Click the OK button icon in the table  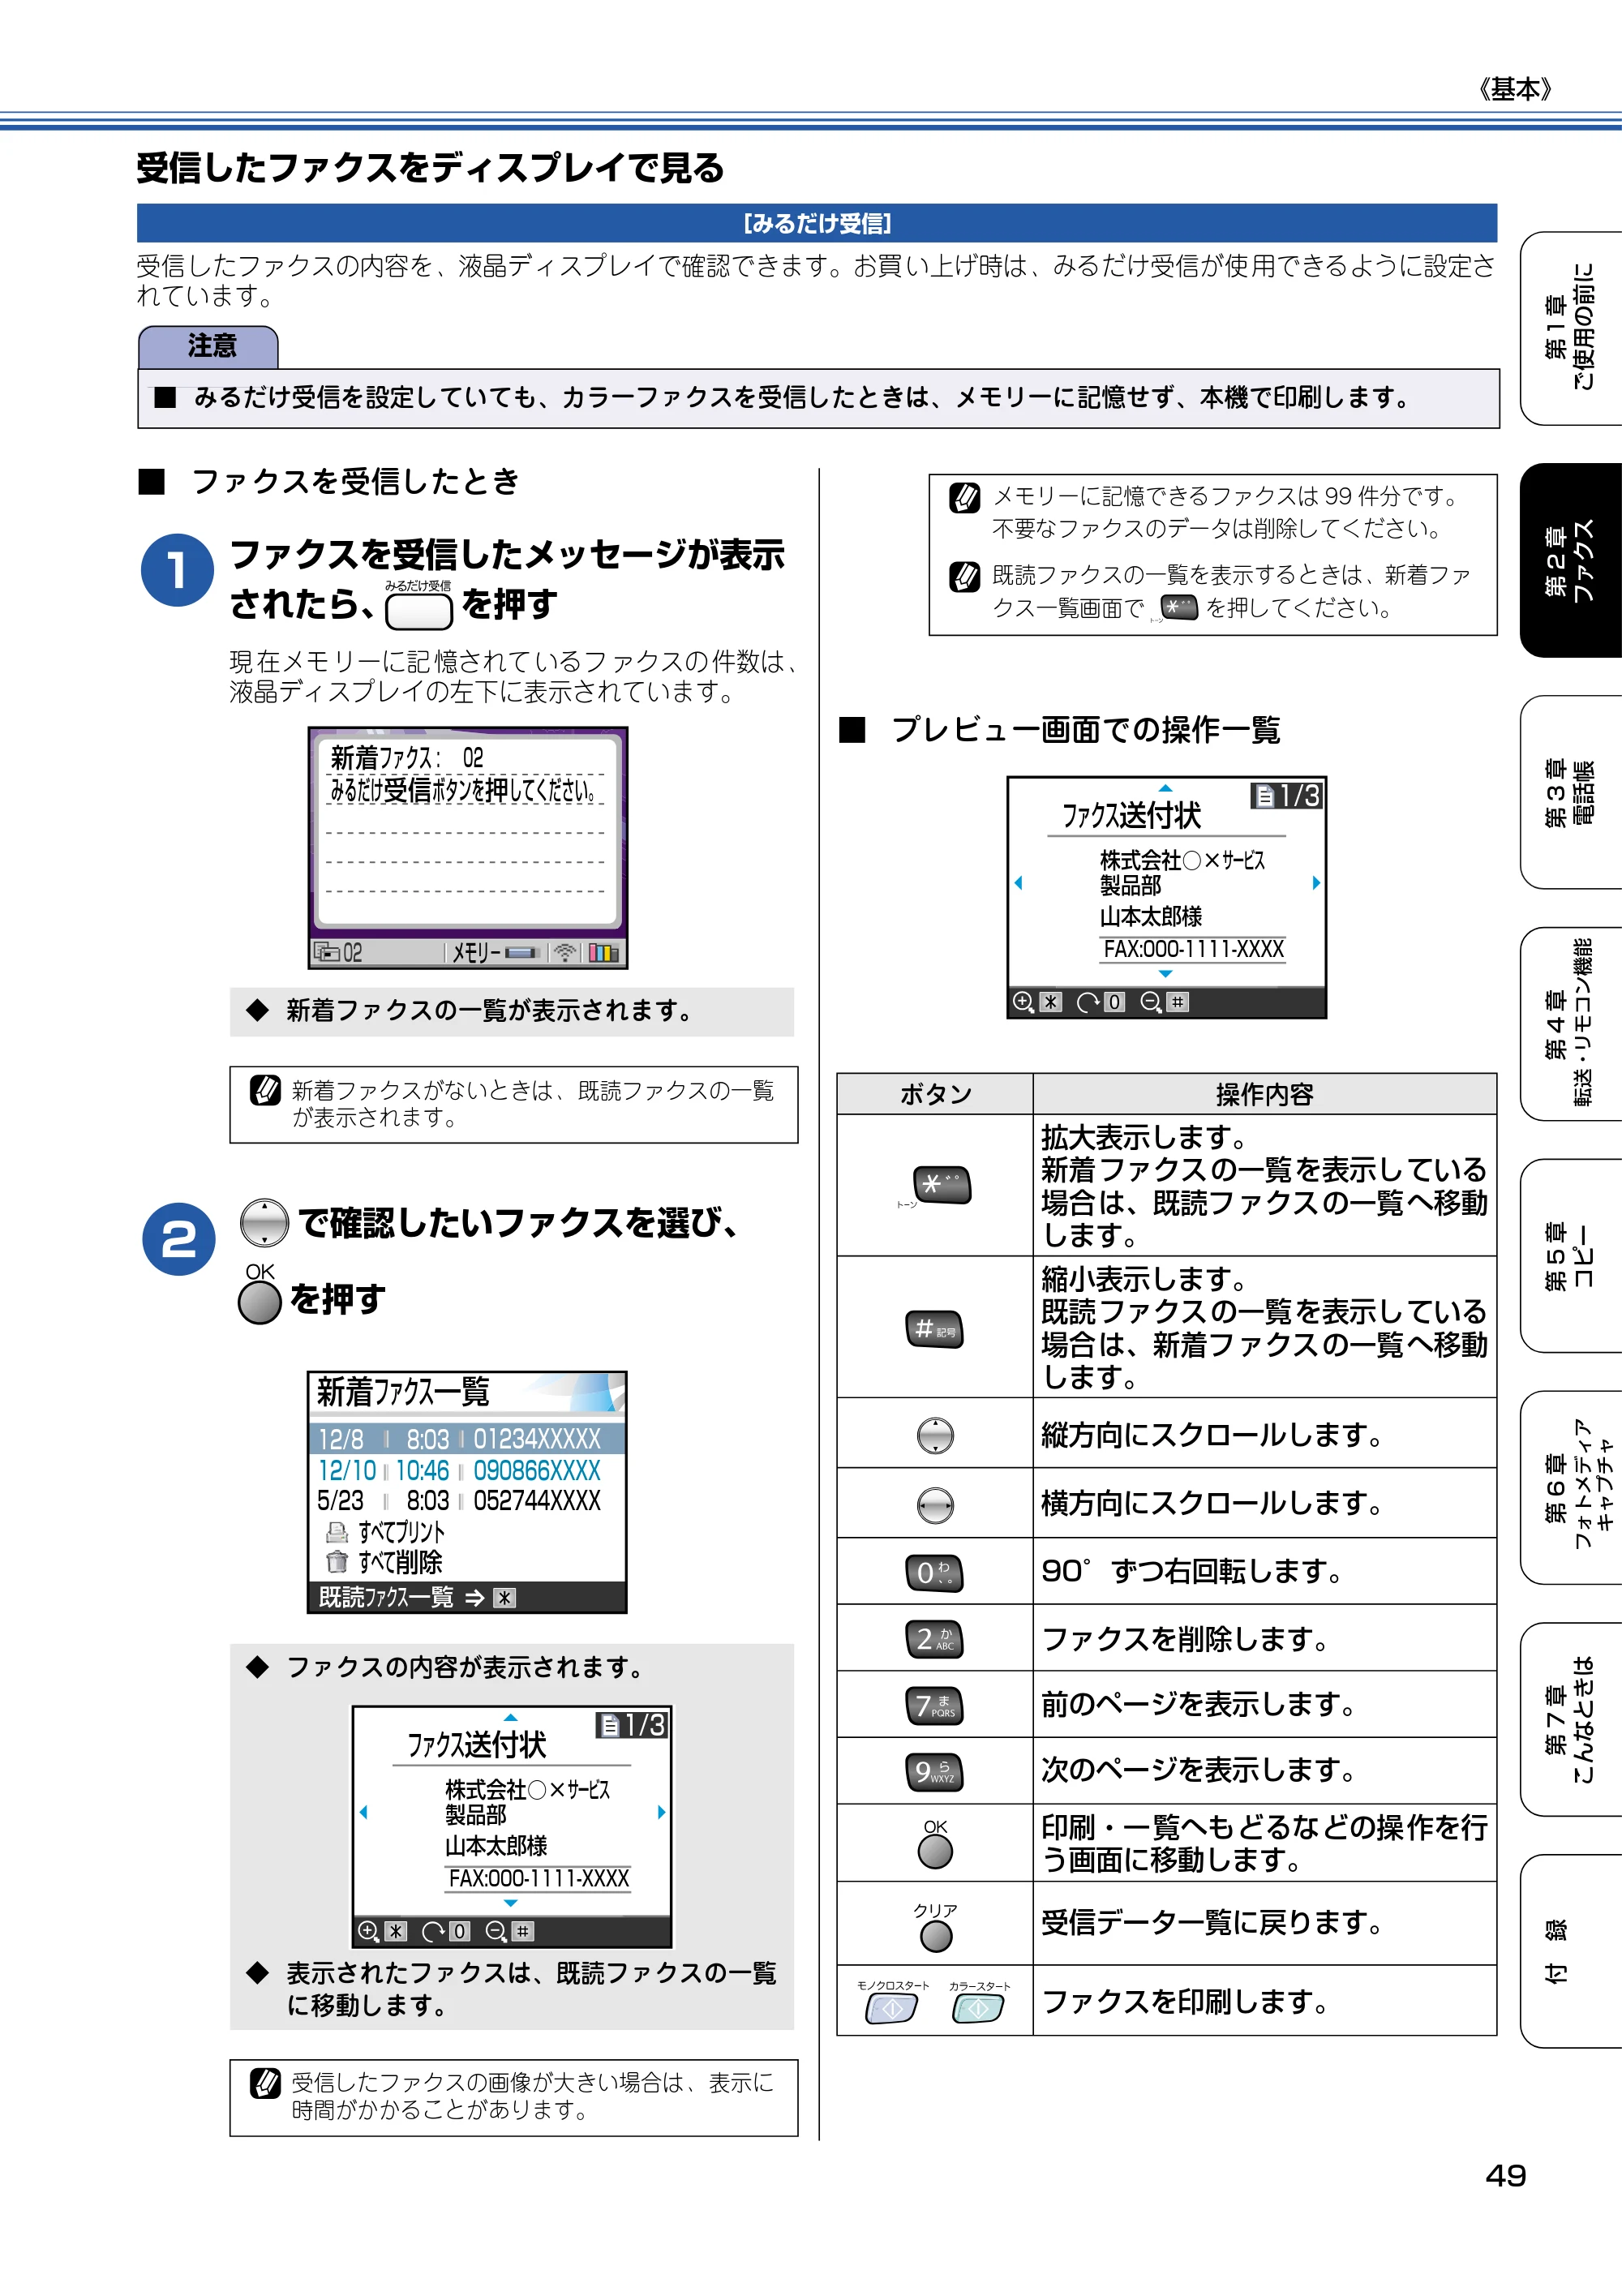pos(935,1852)
